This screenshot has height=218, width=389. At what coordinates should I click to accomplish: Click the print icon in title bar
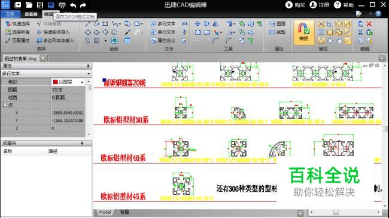click(62, 5)
